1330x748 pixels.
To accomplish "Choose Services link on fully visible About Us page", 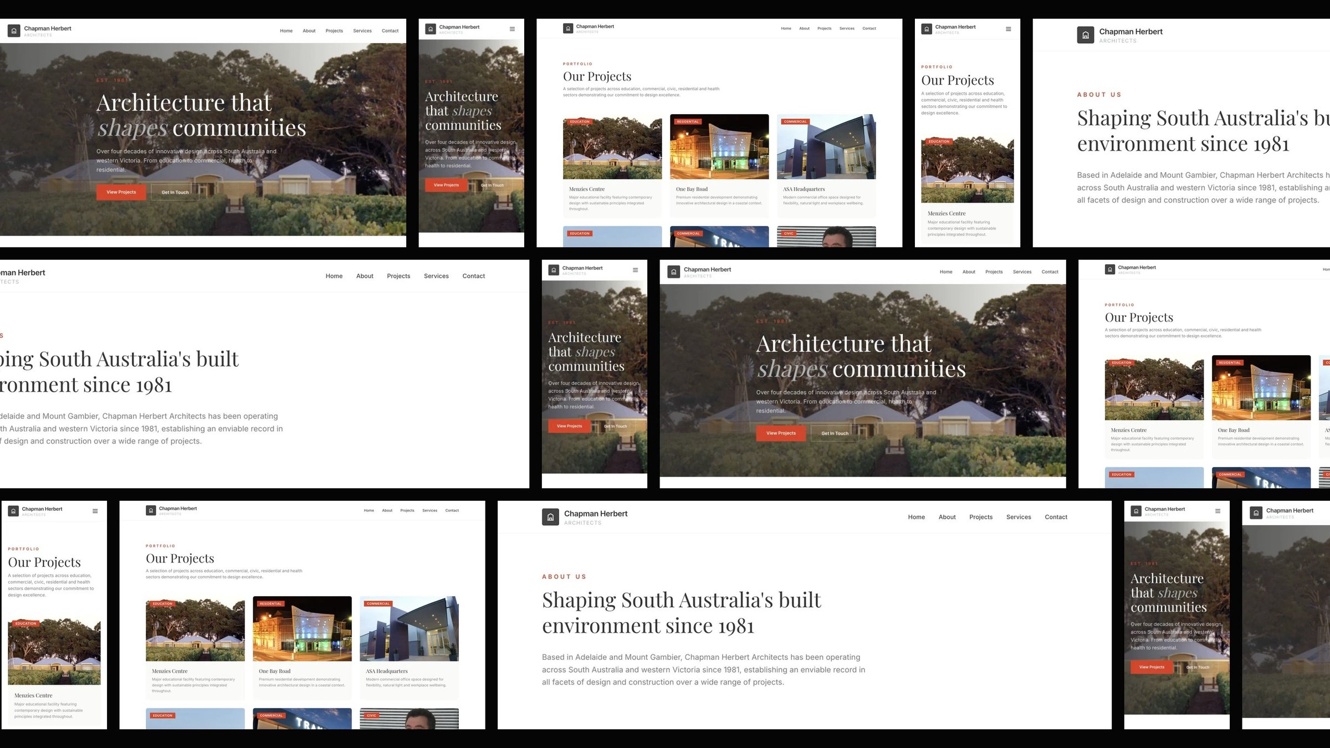I will pyautogui.click(x=1019, y=517).
